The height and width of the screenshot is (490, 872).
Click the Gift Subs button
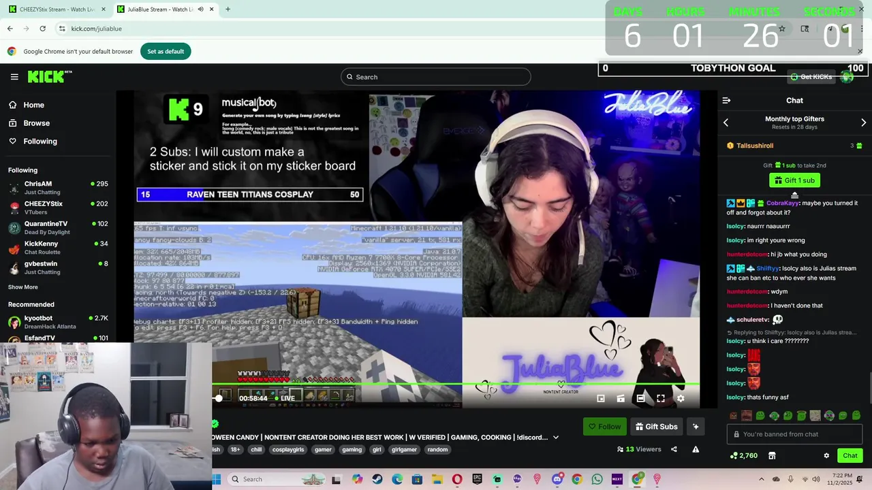point(657,427)
